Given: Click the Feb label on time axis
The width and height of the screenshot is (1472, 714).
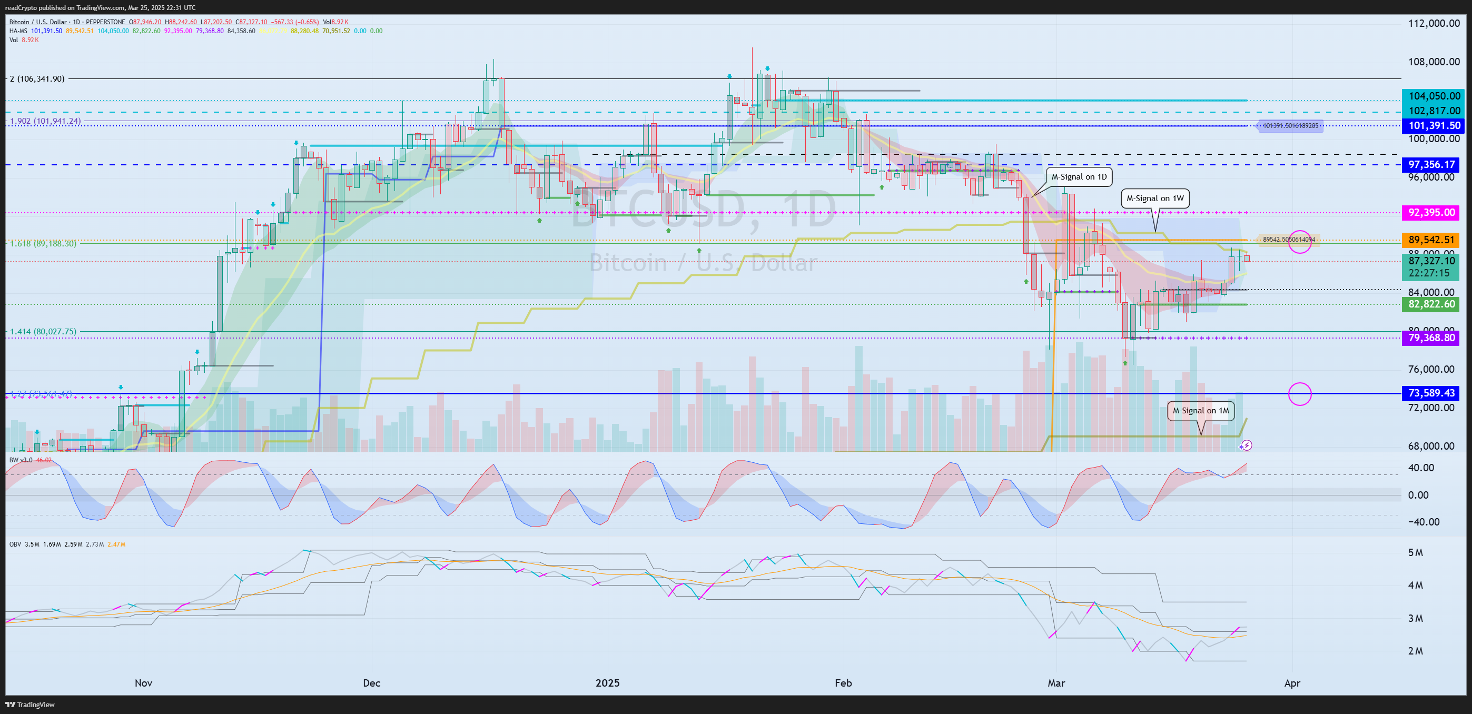Looking at the screenshot, I should pos(843,683).
